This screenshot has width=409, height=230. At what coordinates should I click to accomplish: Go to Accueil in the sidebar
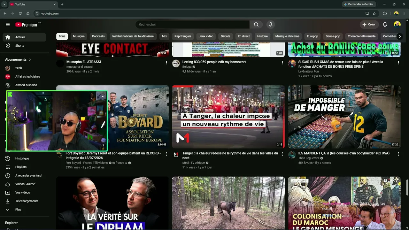24,37
